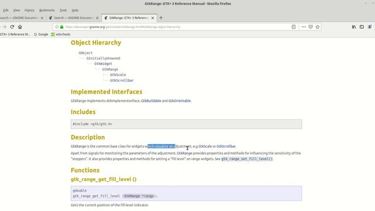Go to the Firefox home page
Image resolution: width=375 pixels, height=211 pixels.
(x=20, y=27)
